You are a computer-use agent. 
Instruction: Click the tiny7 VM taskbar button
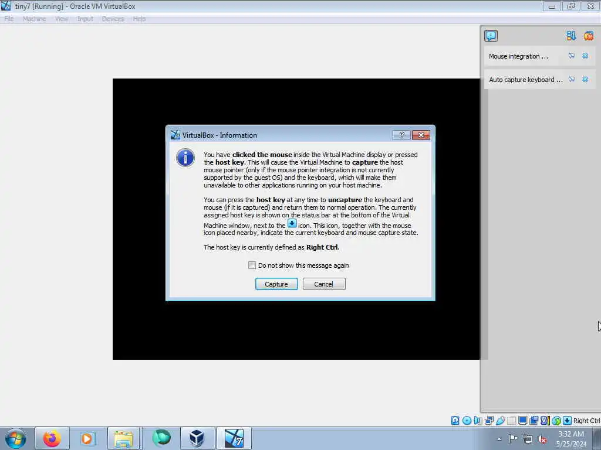[x=234, y=438]
